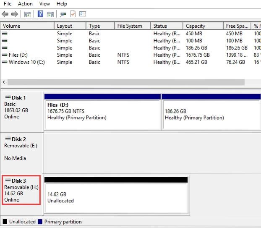Open the Action menu
This screenshot has height=228, width=261.
(x=25, y=4)
